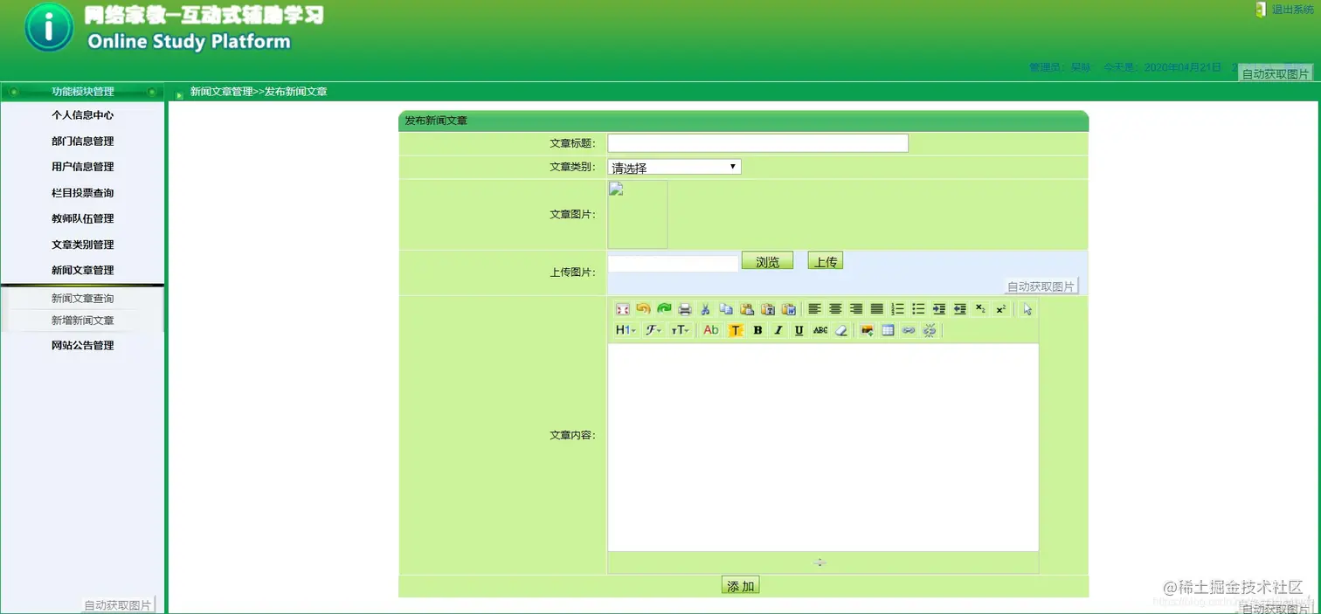Open the font size dropdown in the editor

679,330
